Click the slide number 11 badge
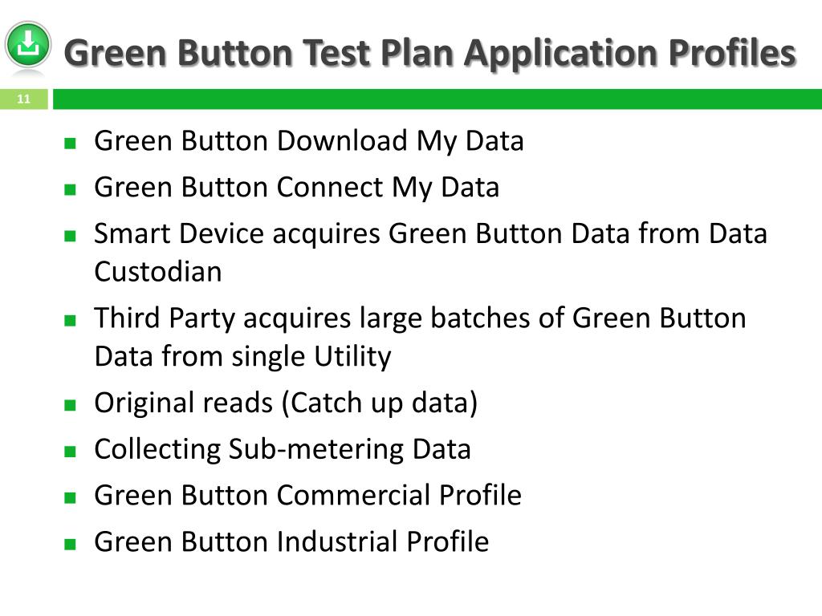This screenshot has height=616, width=822. click(24, 99)
